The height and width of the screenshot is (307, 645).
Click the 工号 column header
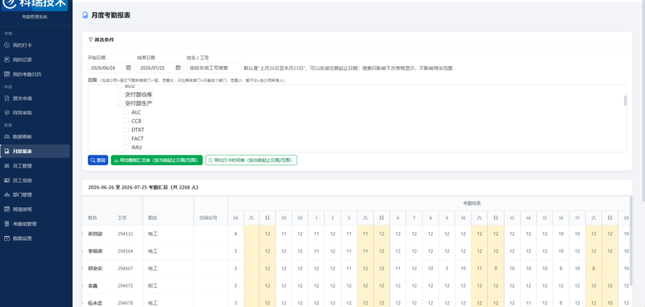[x=122, y=218]
